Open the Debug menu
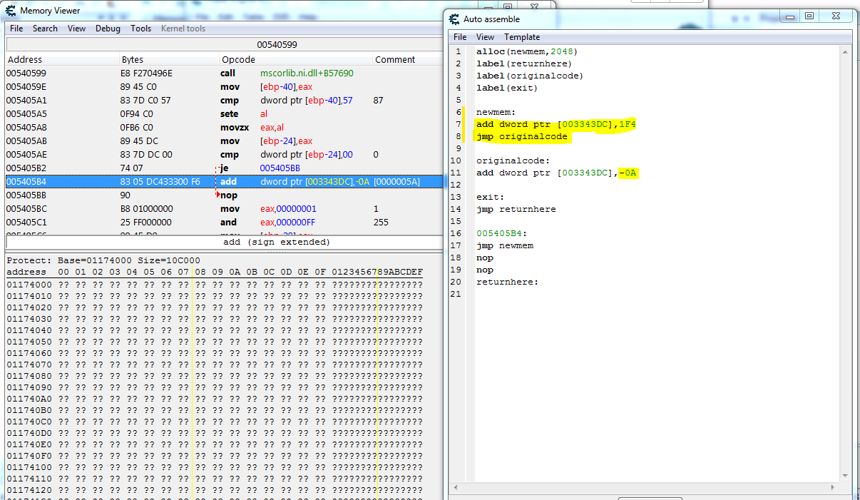This screenshot has height=500, width=860. (x=108, y=29)
